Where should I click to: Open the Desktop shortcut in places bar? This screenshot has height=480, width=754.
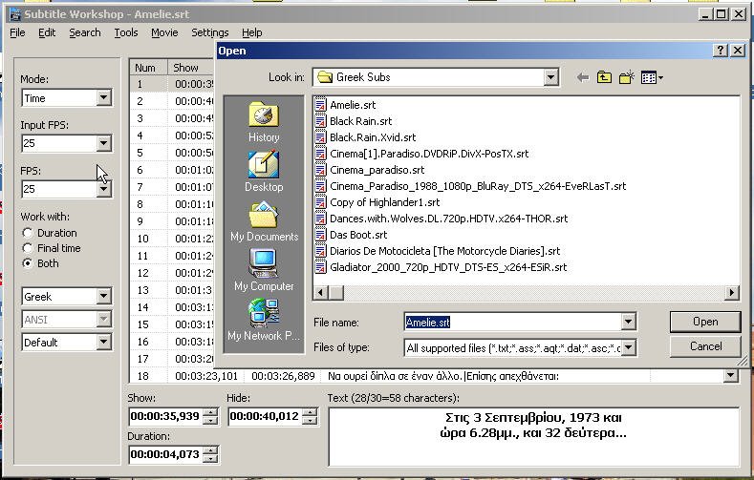click(264, 171)
